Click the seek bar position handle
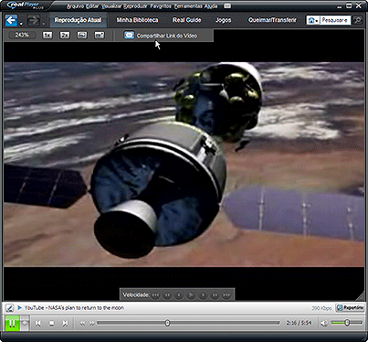This screenshot has height=342, width=368. (167, 323)
